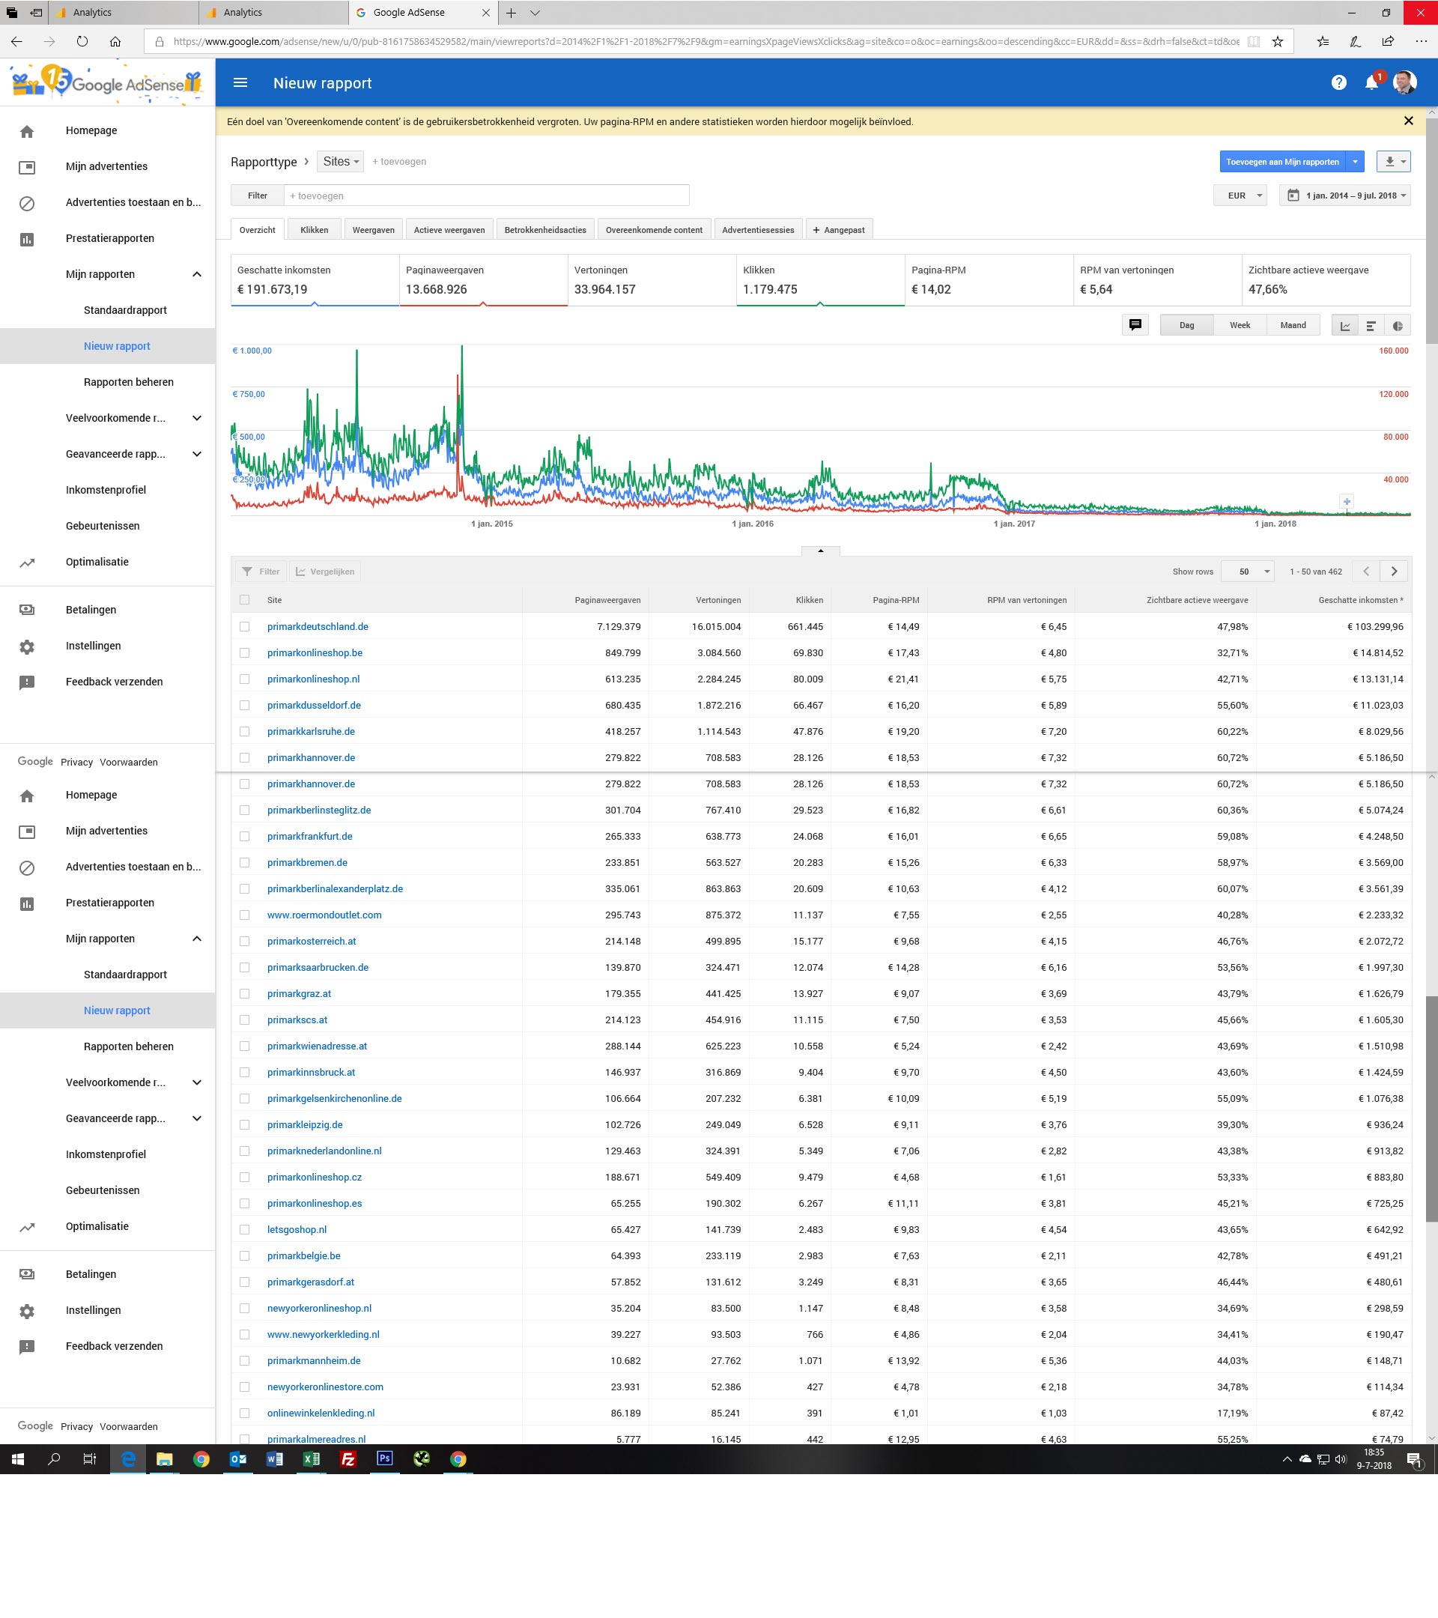Switch to the Overeenkomende content tab
Viewport: 1438px width, 1618px height.
(654, 229)
